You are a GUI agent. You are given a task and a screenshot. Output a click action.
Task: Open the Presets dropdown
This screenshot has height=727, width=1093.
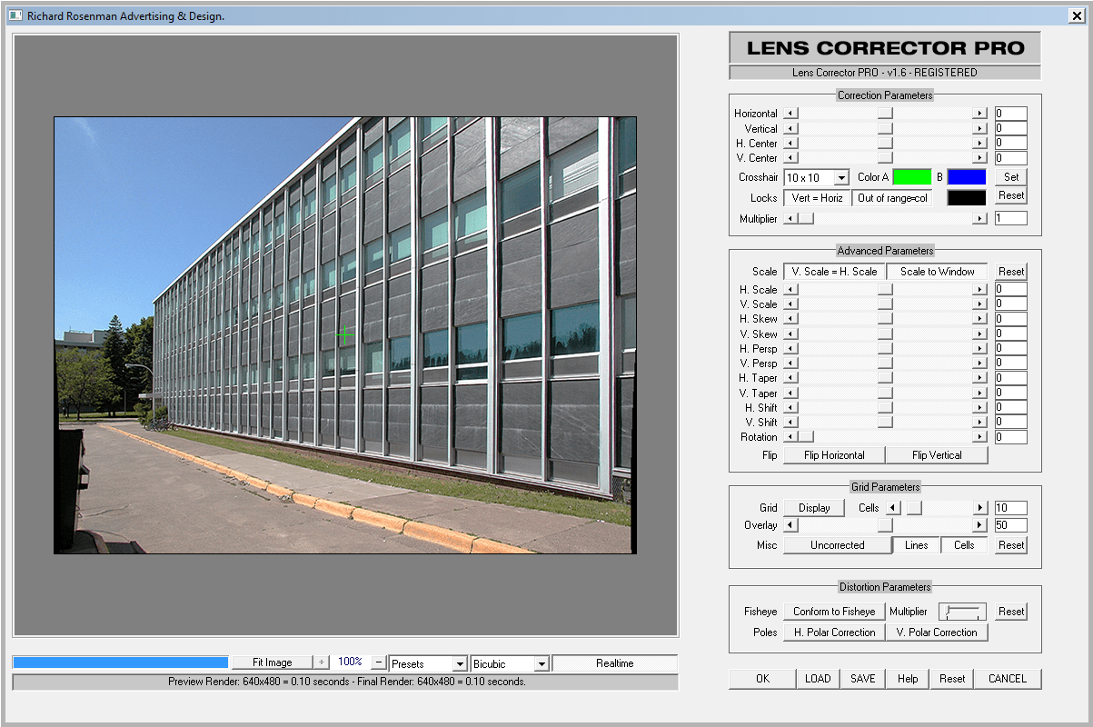[x=428, y=662]
